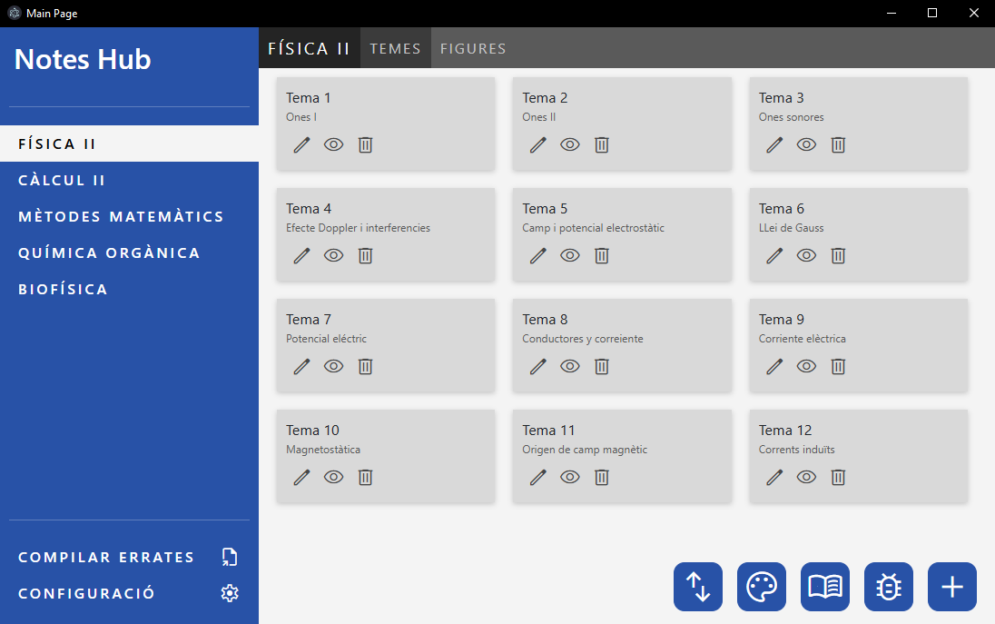The width and height of the screenshot is (995, 624).
Task: Open CONFIGURACIÓ settings
Action: coord(86,593)
